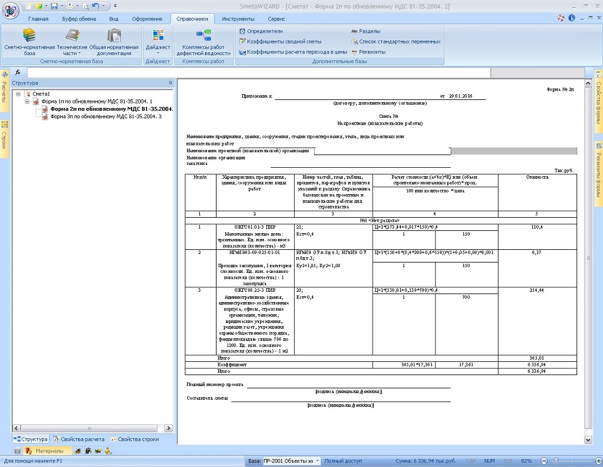
Task: Open the Технические части menu
Action: [72, 42]
